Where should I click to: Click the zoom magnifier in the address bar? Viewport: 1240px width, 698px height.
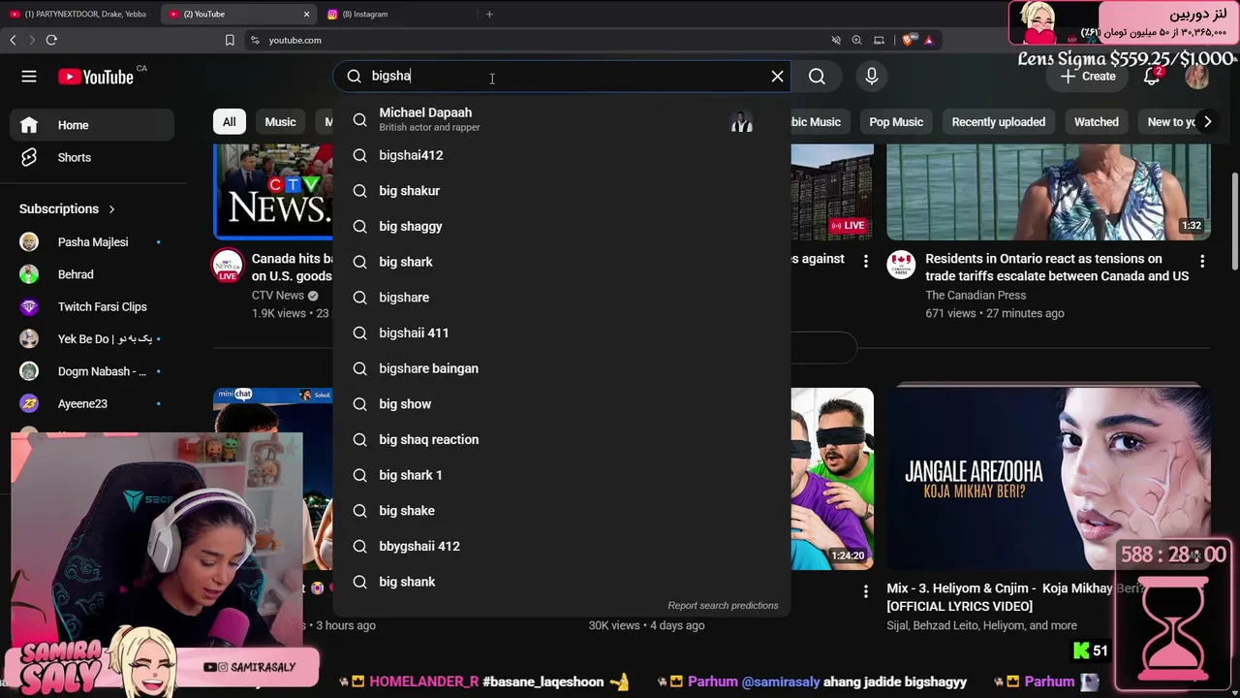pos(856,40)
